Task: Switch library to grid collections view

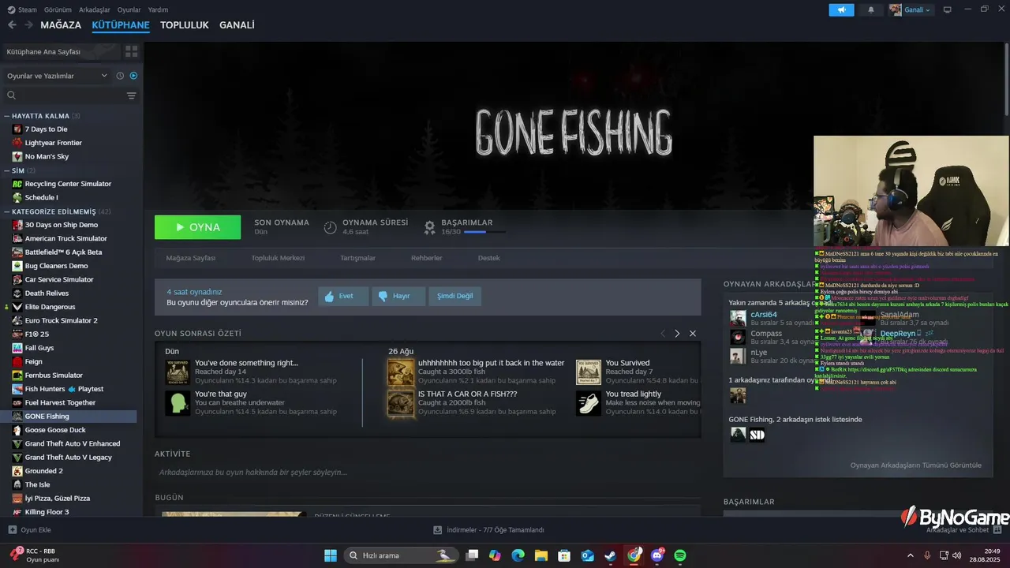Action: [x=131, y=51]
